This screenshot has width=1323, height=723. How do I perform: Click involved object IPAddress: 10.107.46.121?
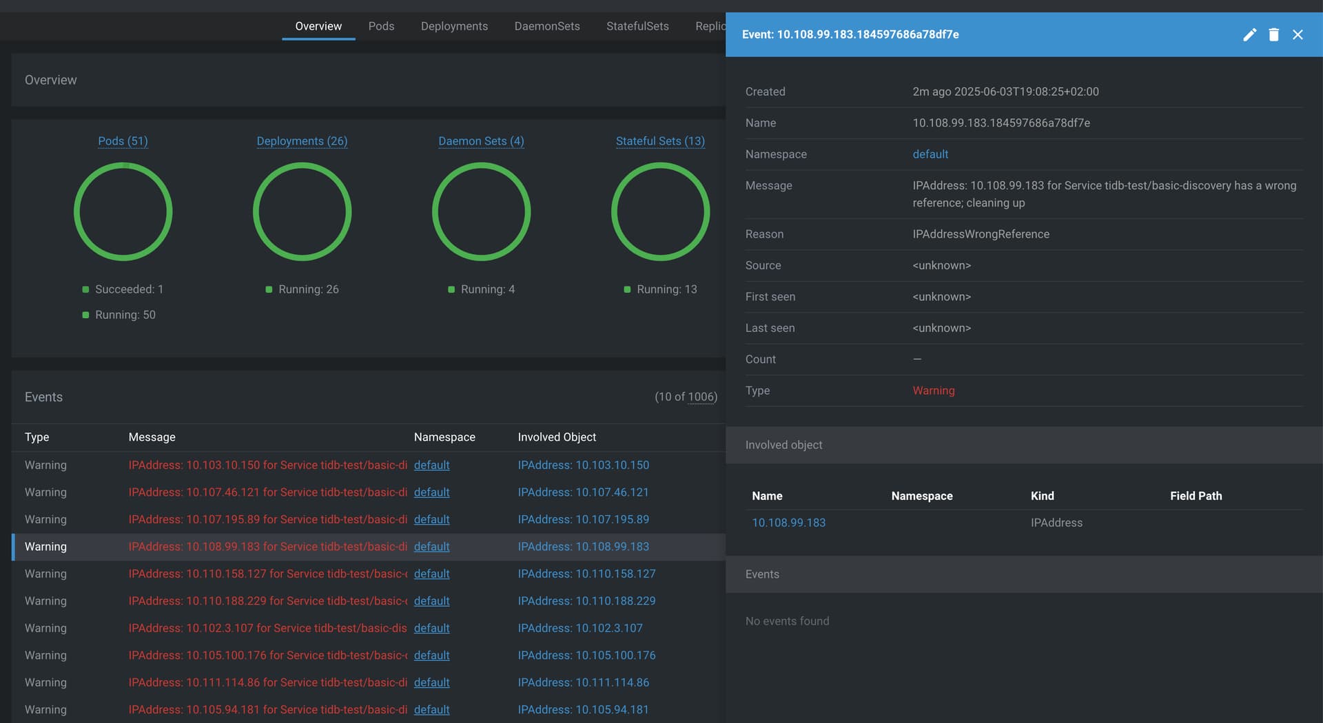point(583,492)
